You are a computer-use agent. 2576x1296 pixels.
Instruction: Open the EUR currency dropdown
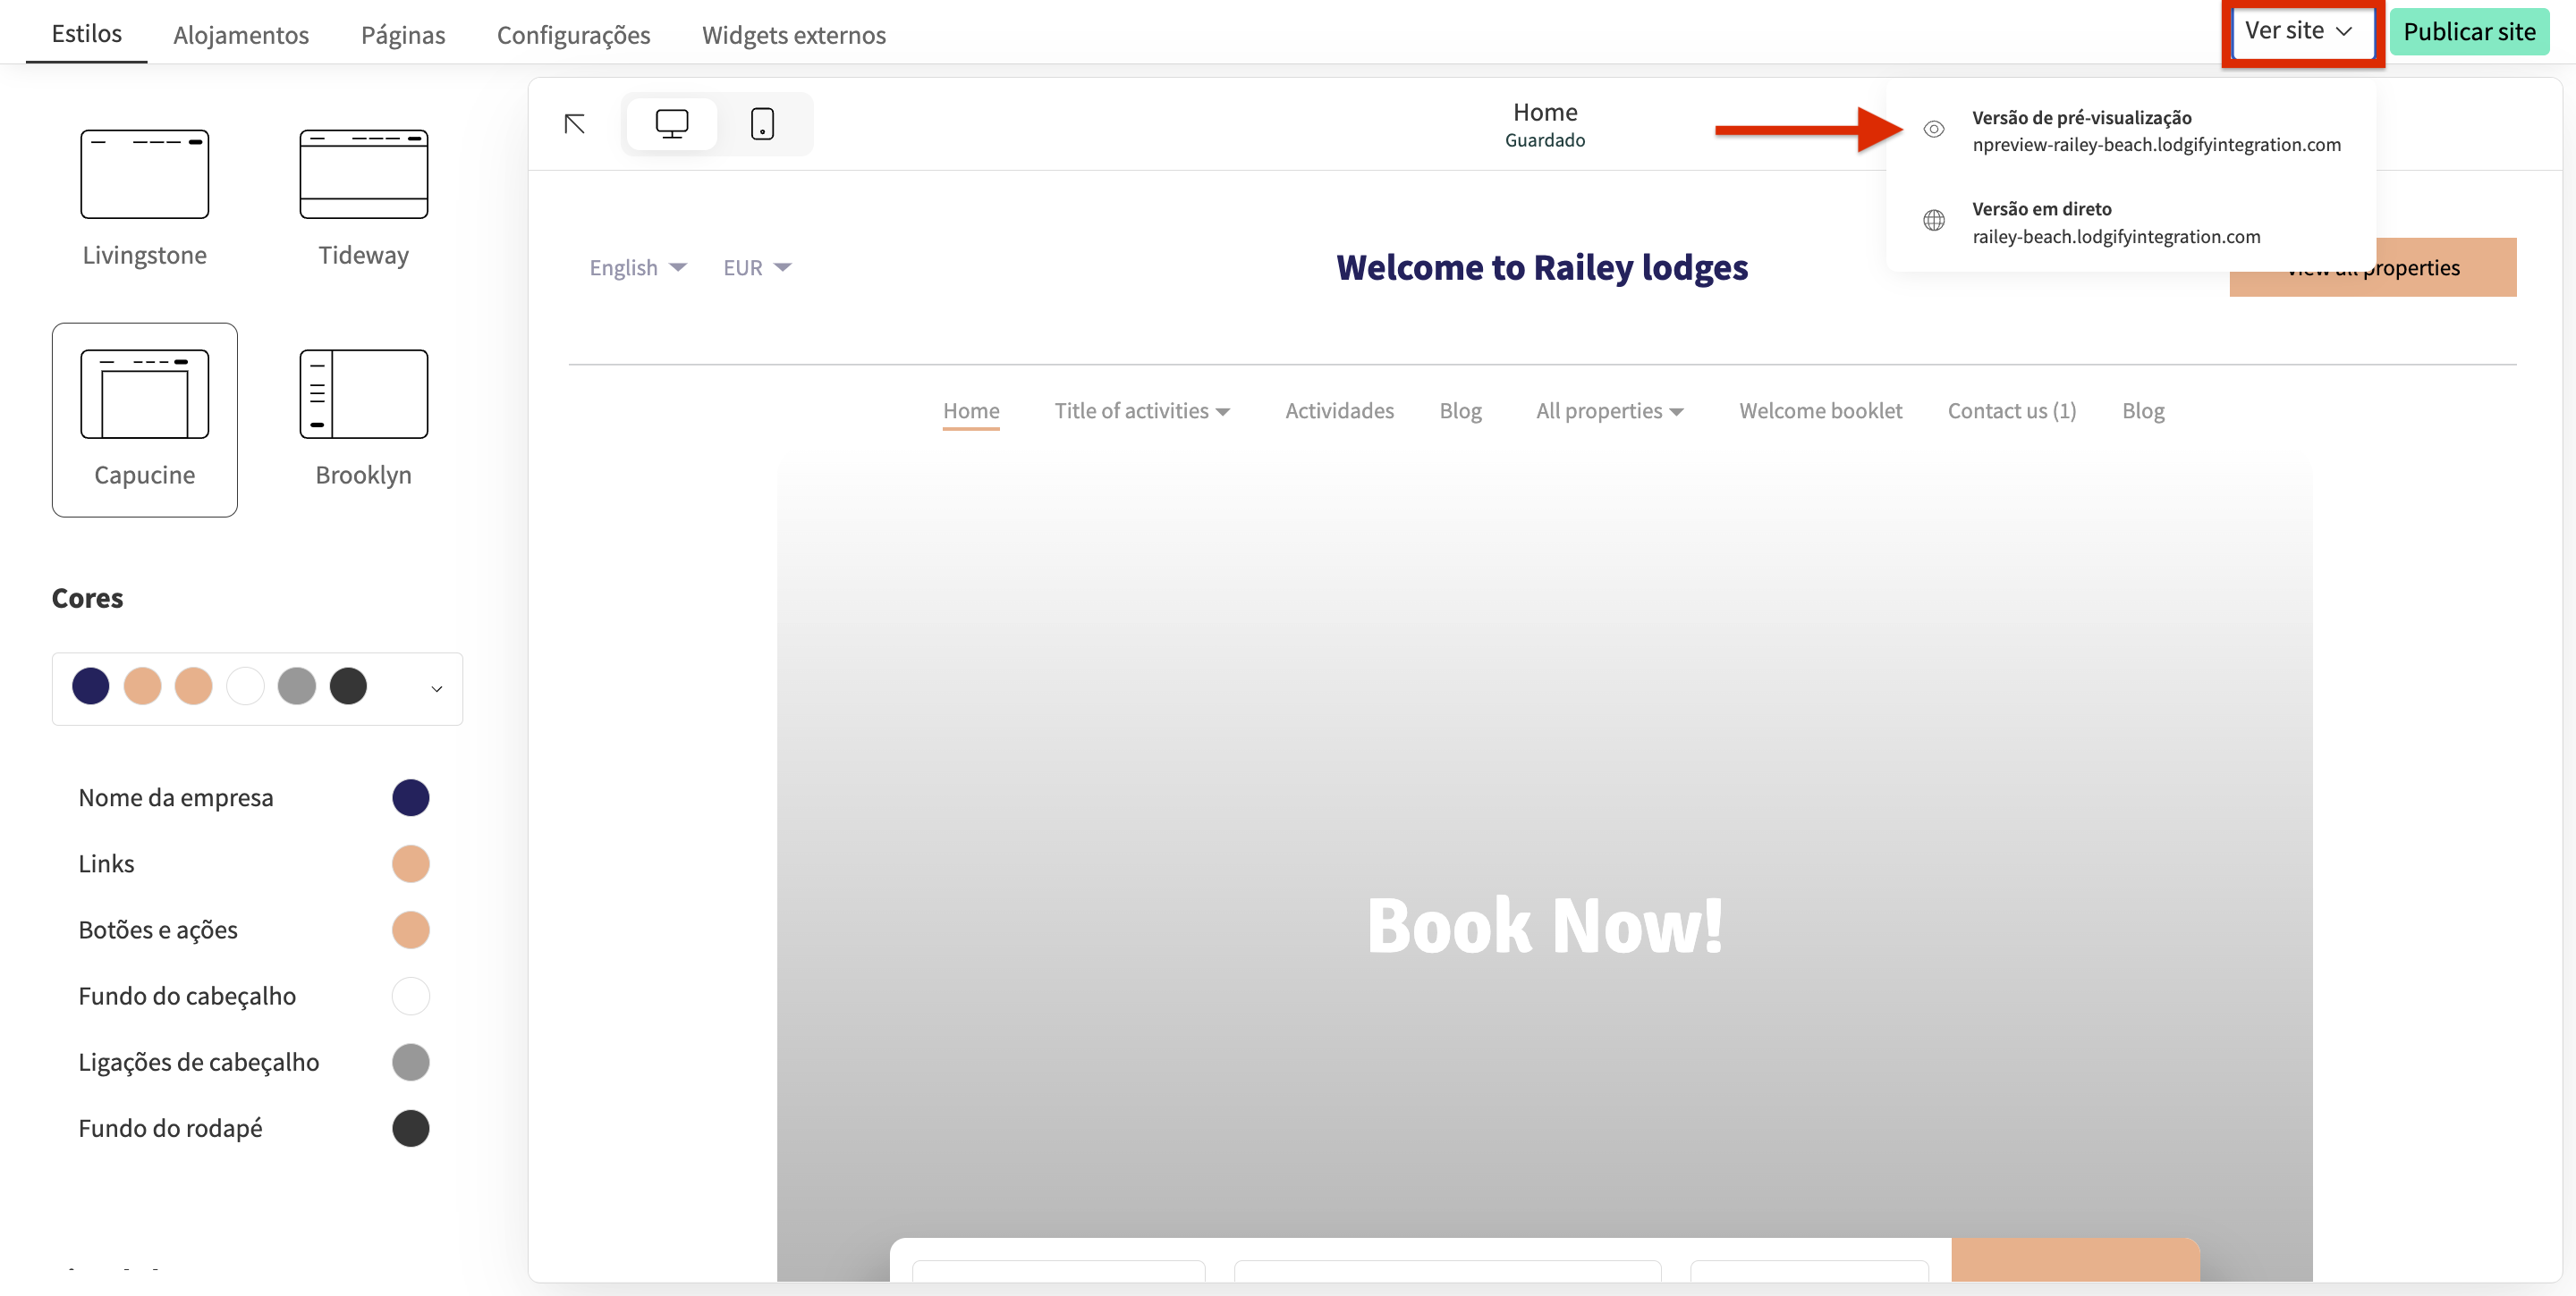756,268
